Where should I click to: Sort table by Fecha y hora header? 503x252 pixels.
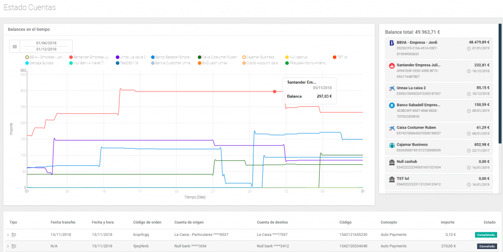tap(102, 222)
